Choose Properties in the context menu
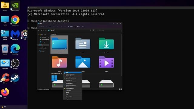This screenshot has width=194, height=109. click(x=73, y=99)
